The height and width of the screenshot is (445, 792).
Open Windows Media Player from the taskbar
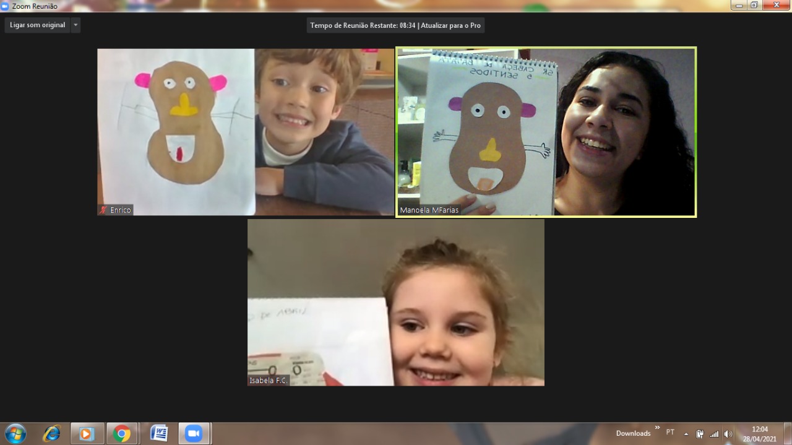point(87,433)
